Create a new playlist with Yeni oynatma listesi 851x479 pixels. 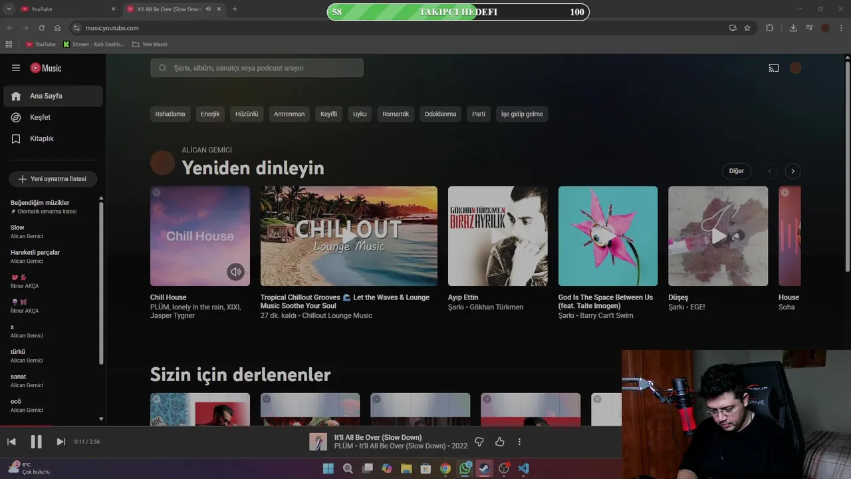point(53,179)
